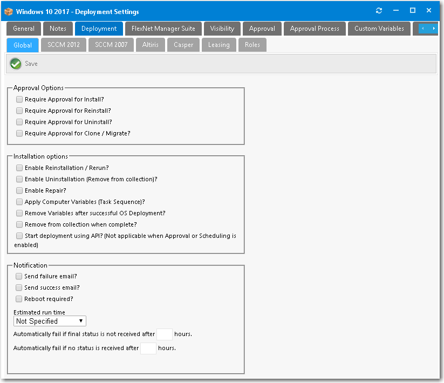Click the refresh icon in title bar
444x383 pixels.
pos(379,11)
